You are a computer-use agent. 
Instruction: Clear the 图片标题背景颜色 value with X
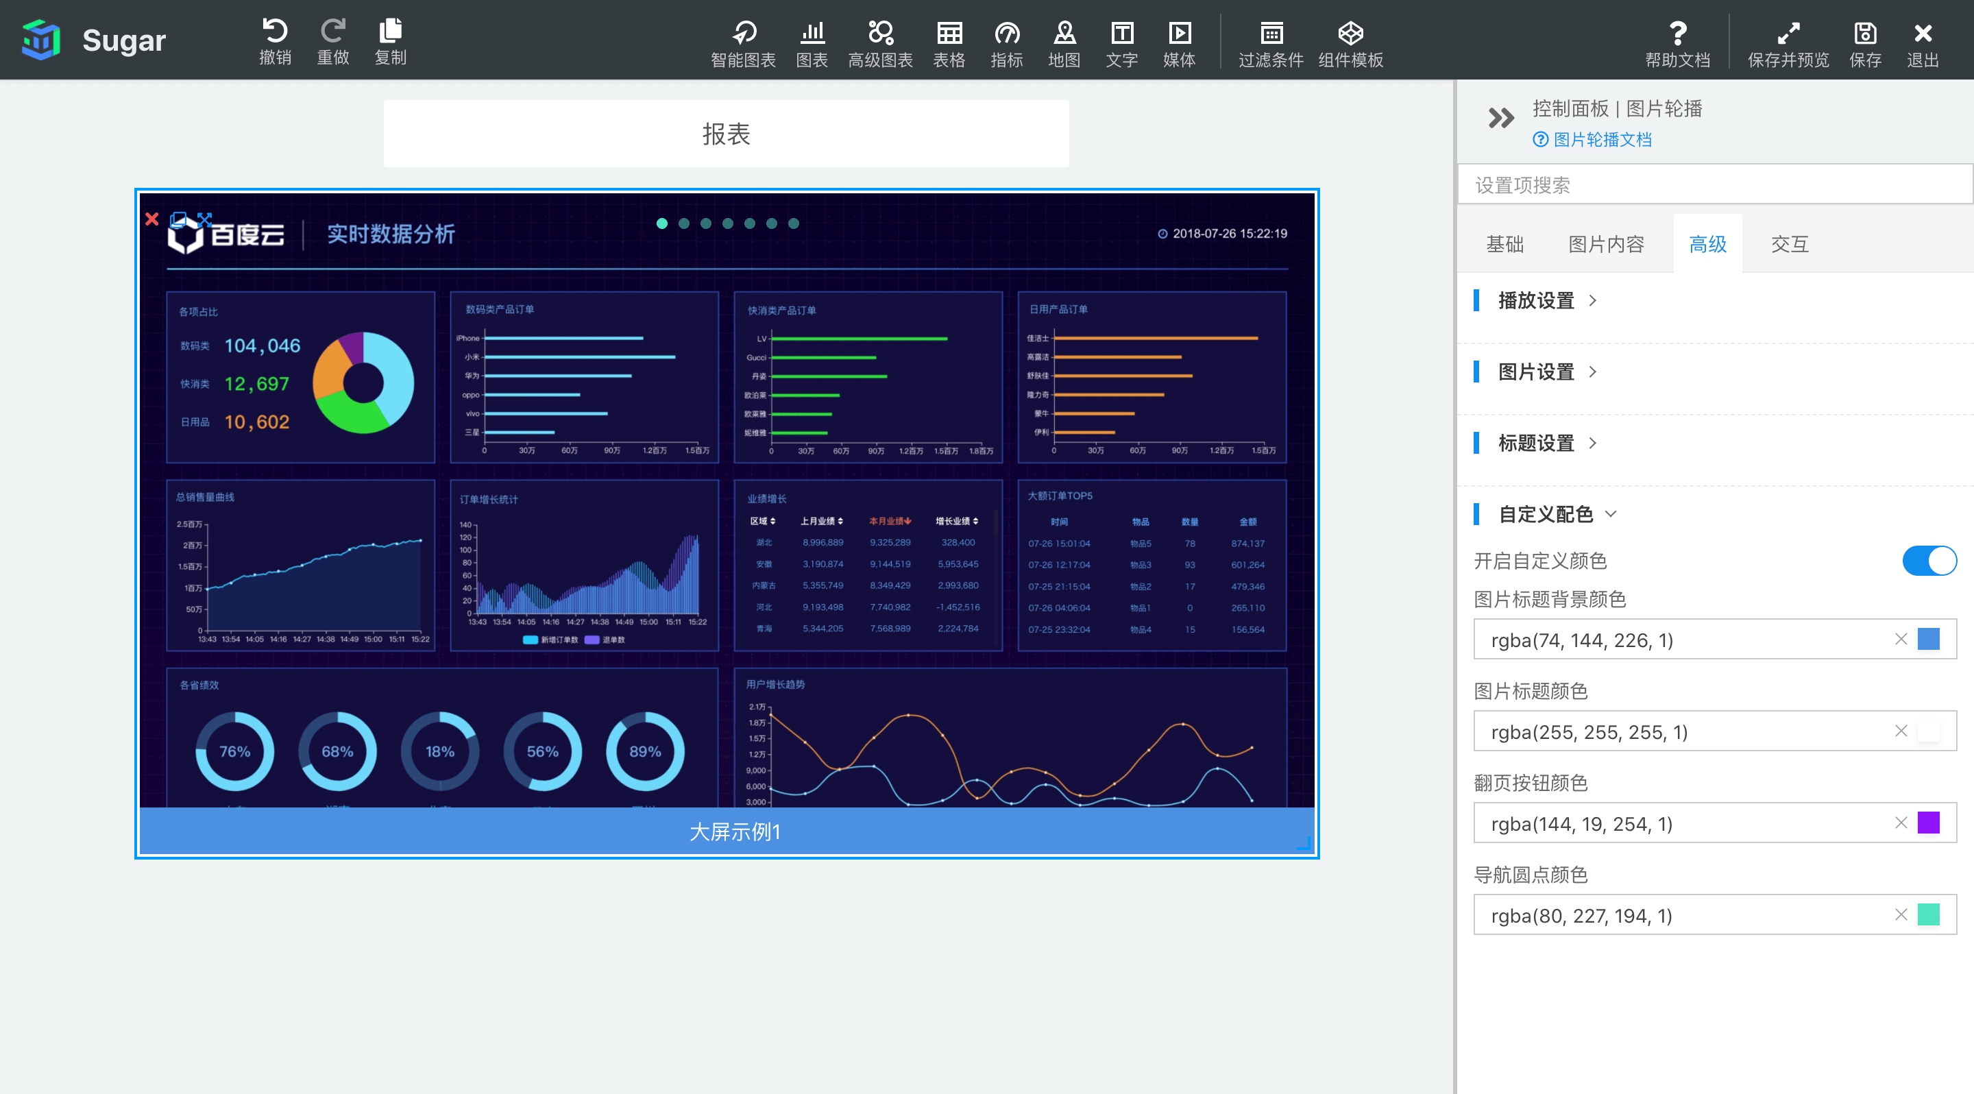(x=1901, y=639)
